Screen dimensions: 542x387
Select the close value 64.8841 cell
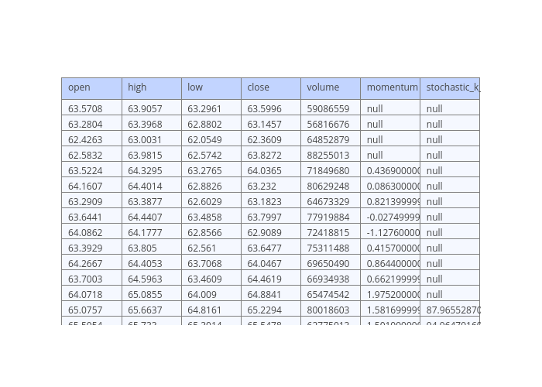270,295
